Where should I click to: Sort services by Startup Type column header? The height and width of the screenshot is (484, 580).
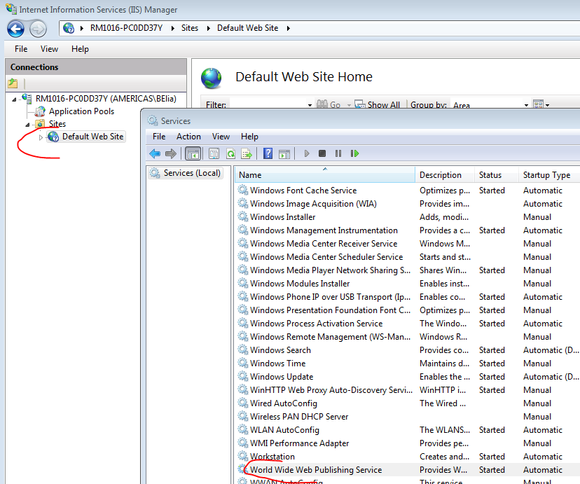(x=549, y=175)
